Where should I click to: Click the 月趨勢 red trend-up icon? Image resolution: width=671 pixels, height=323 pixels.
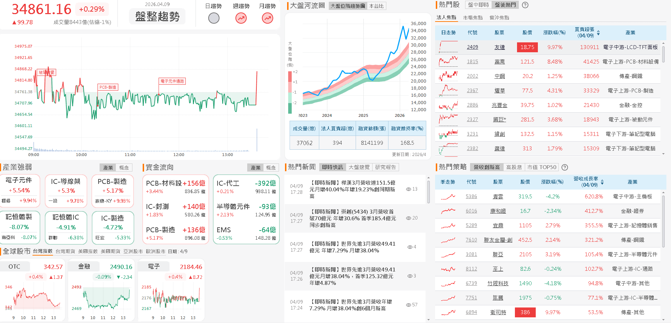[267, 18]
